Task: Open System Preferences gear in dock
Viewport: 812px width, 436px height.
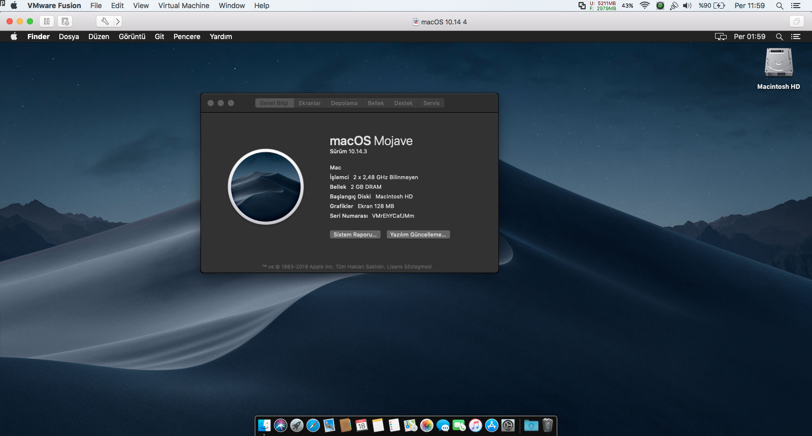Action: pyautogui.click(x=508, y=425)
